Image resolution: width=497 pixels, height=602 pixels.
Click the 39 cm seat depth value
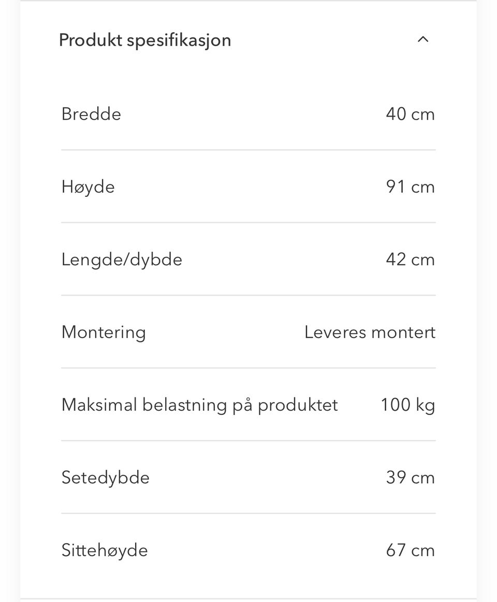pos(410,477)
